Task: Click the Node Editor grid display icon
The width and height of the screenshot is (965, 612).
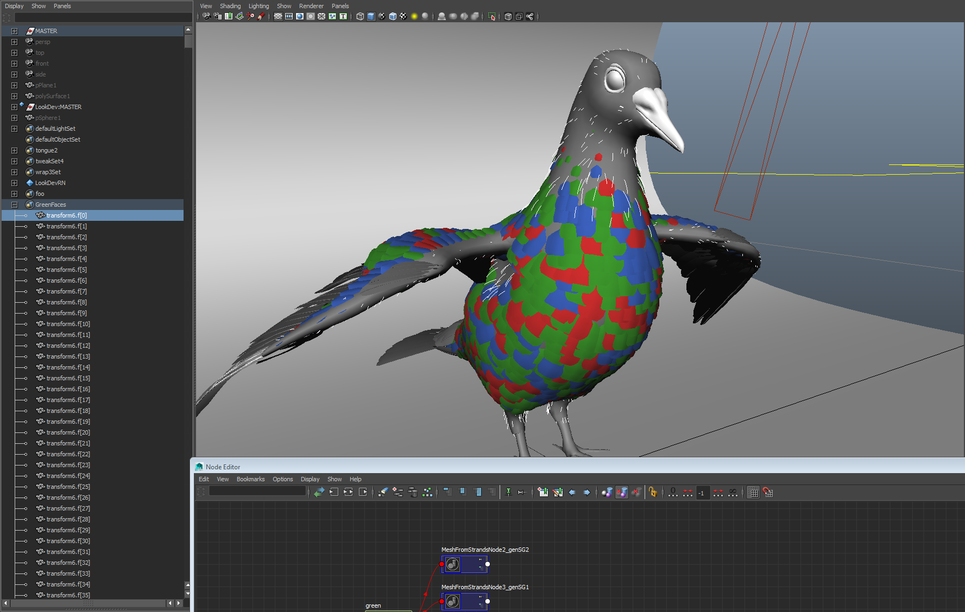Action: 753,493
